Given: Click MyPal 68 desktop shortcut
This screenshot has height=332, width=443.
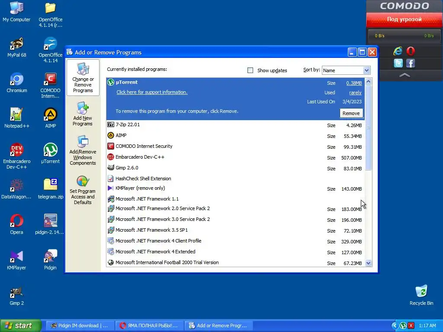Looking at the screenshot, I should point(17,47).
